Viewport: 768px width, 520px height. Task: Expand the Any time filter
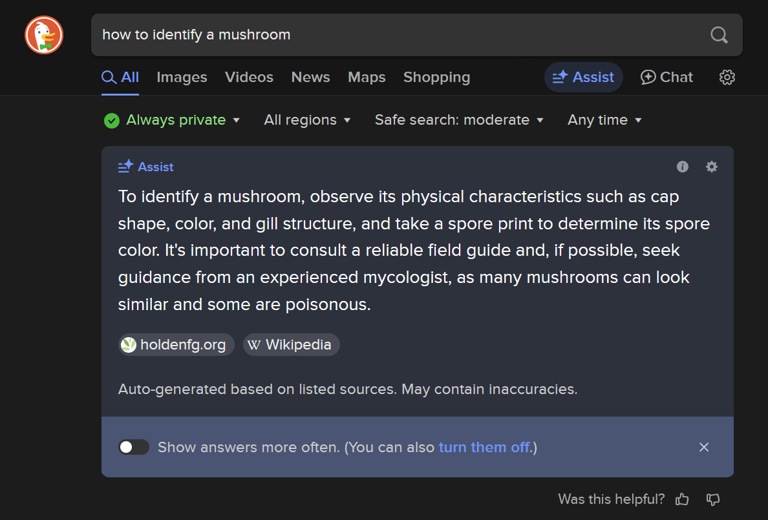[x=604, y=120]
